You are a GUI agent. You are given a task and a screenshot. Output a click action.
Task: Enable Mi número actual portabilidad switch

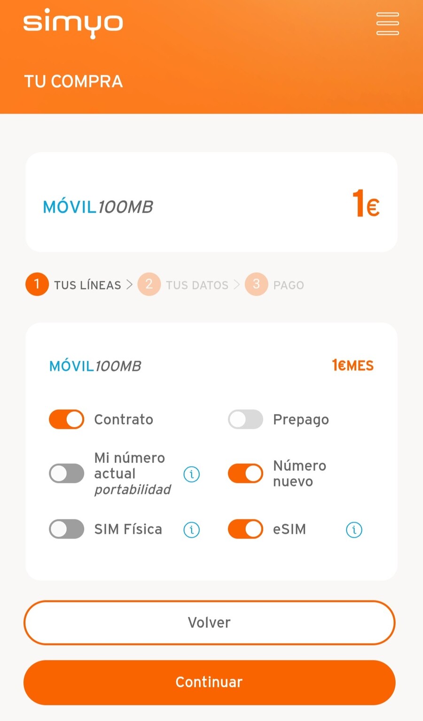(x=67, y=473)
